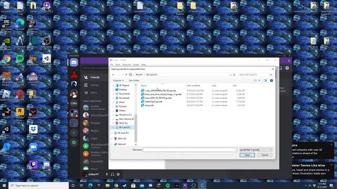
Task: Open Cura's Help menu
Action: coord(143,65)
